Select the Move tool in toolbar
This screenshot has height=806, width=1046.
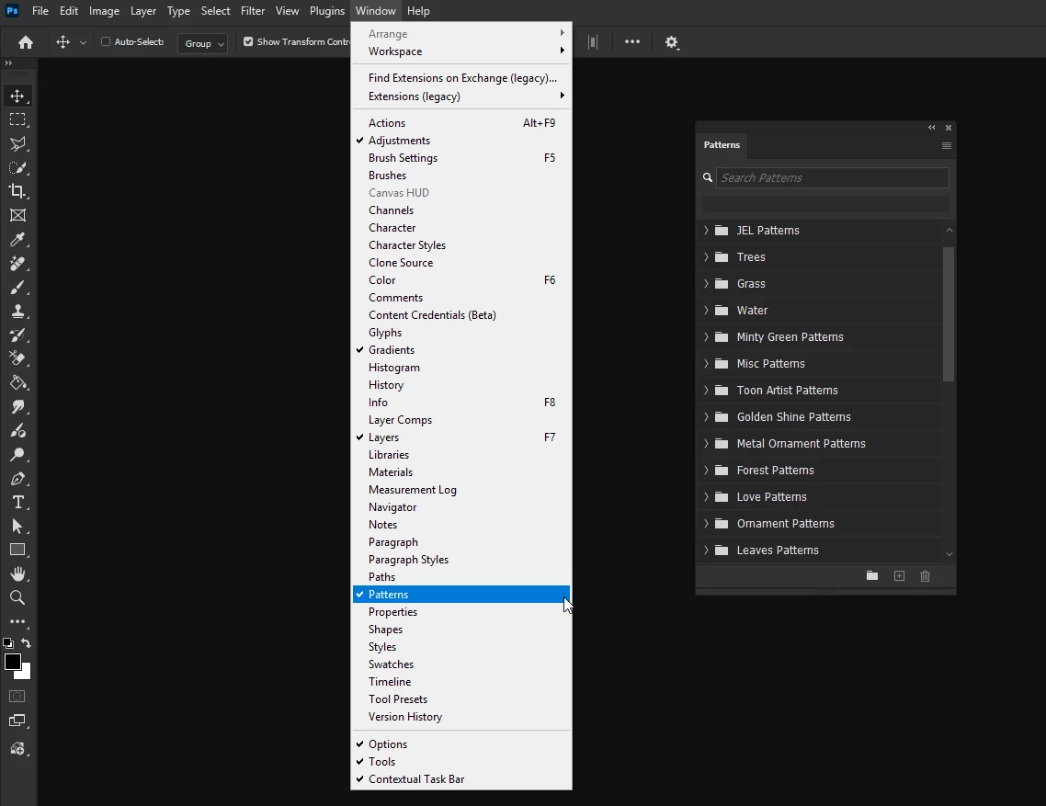17,96
